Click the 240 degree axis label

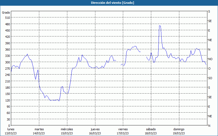pos(8,75)
